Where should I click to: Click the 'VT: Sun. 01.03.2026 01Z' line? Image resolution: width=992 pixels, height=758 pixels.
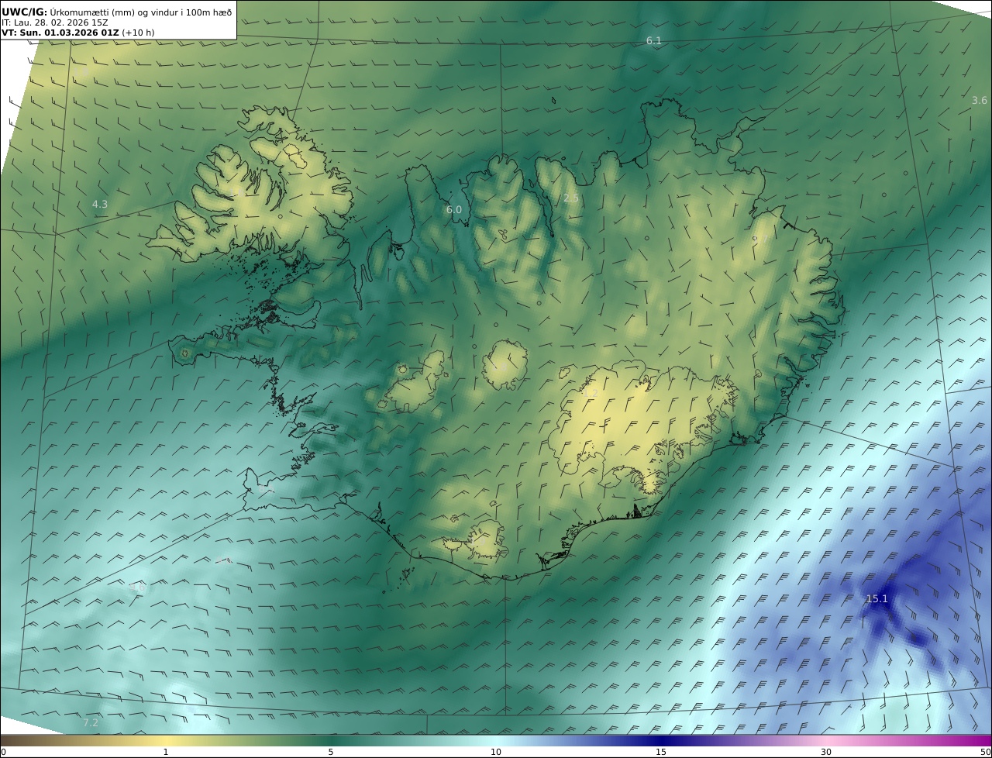coord(78,33)
